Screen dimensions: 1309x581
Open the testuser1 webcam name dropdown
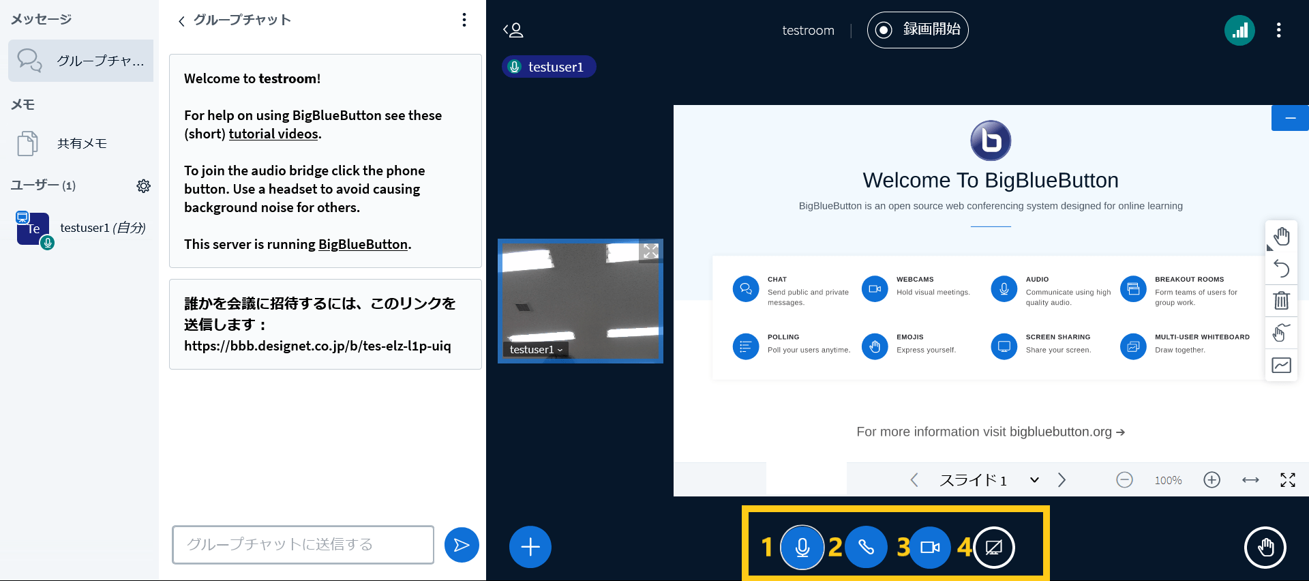click(536, 350)
